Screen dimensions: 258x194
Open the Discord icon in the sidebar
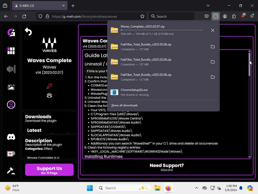point(11,137)
